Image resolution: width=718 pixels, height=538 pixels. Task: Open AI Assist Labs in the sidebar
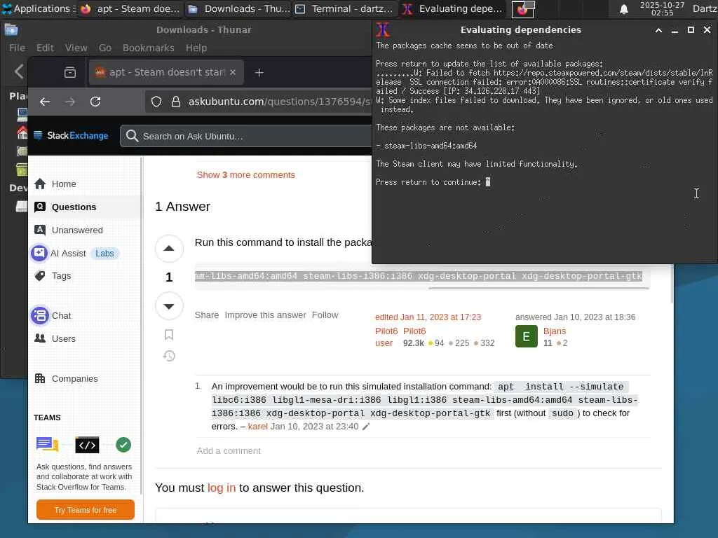coord(75,253)
